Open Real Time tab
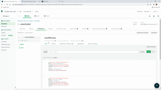This screenshot has width=161, height=90. click(74, 29)
